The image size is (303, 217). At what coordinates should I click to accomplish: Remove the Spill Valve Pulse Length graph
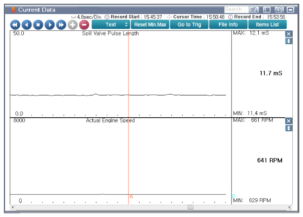tap(289, 34)
